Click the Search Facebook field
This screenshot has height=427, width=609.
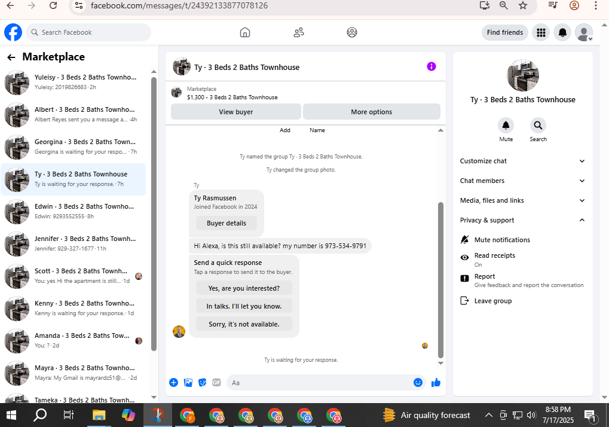click(88, 32)
